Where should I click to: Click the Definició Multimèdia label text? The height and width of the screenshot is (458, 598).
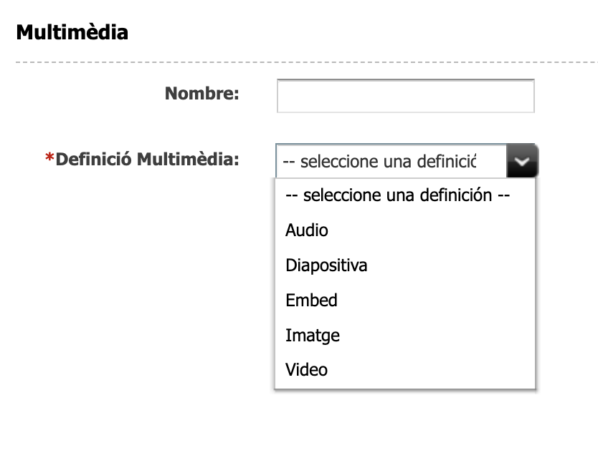[147, 159]
